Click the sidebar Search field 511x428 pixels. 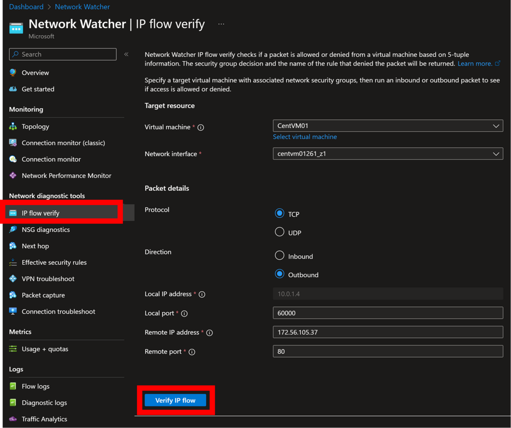(x=63, y=54)
